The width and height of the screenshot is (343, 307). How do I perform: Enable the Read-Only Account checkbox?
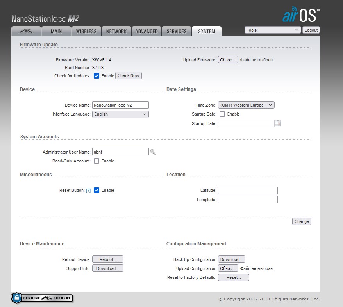click(96, 161)
